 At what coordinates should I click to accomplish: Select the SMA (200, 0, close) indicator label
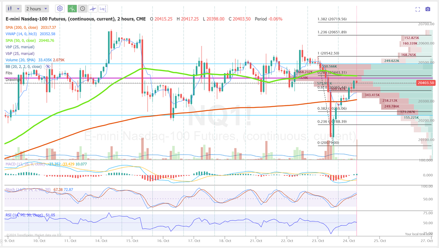point(22,28)
